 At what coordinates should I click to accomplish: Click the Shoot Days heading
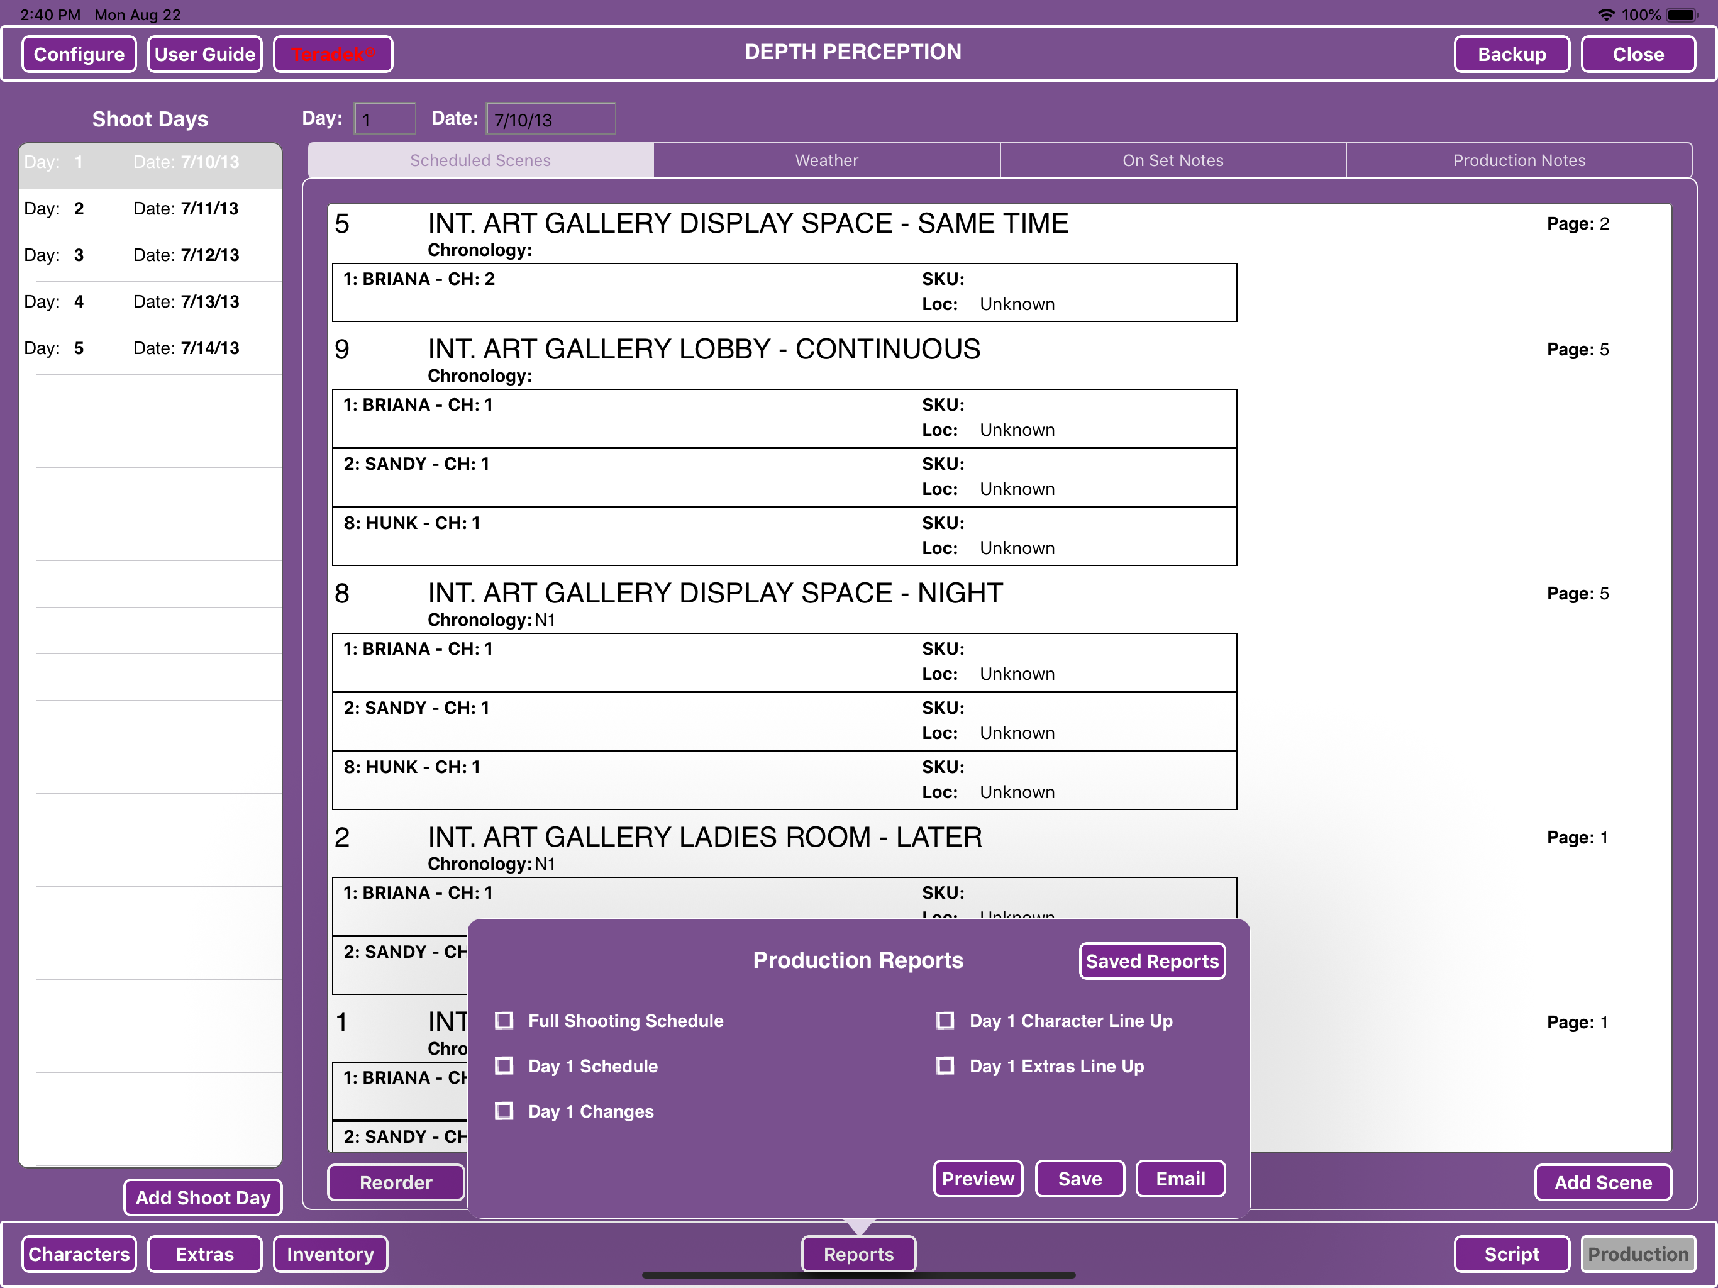[x=150, y=119]
